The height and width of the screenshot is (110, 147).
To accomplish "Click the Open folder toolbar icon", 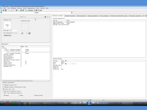I will point(3,10).
